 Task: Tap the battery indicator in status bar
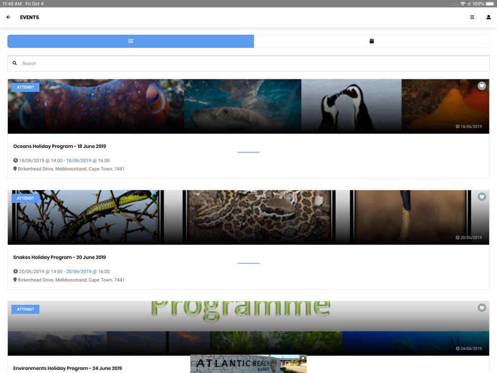pyautogui.click(x=490, y=4)
